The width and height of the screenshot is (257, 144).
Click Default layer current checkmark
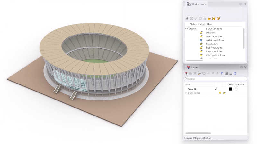(x=216, y=89)
